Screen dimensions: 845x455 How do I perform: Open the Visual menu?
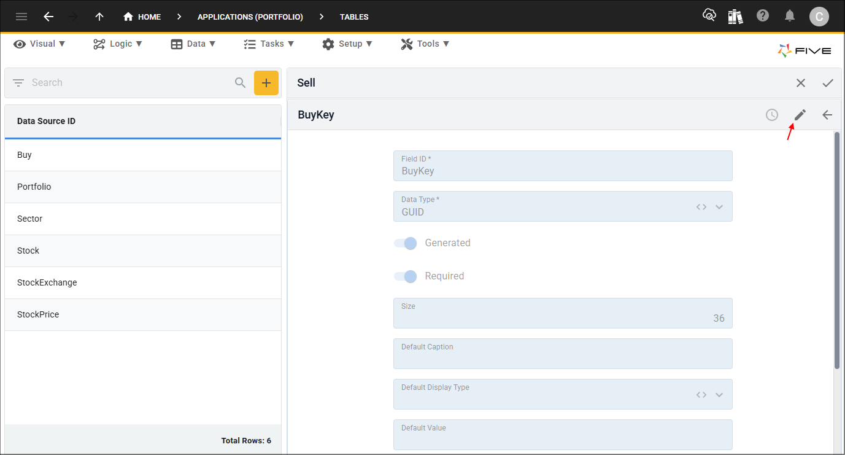[x=40, y=44]
